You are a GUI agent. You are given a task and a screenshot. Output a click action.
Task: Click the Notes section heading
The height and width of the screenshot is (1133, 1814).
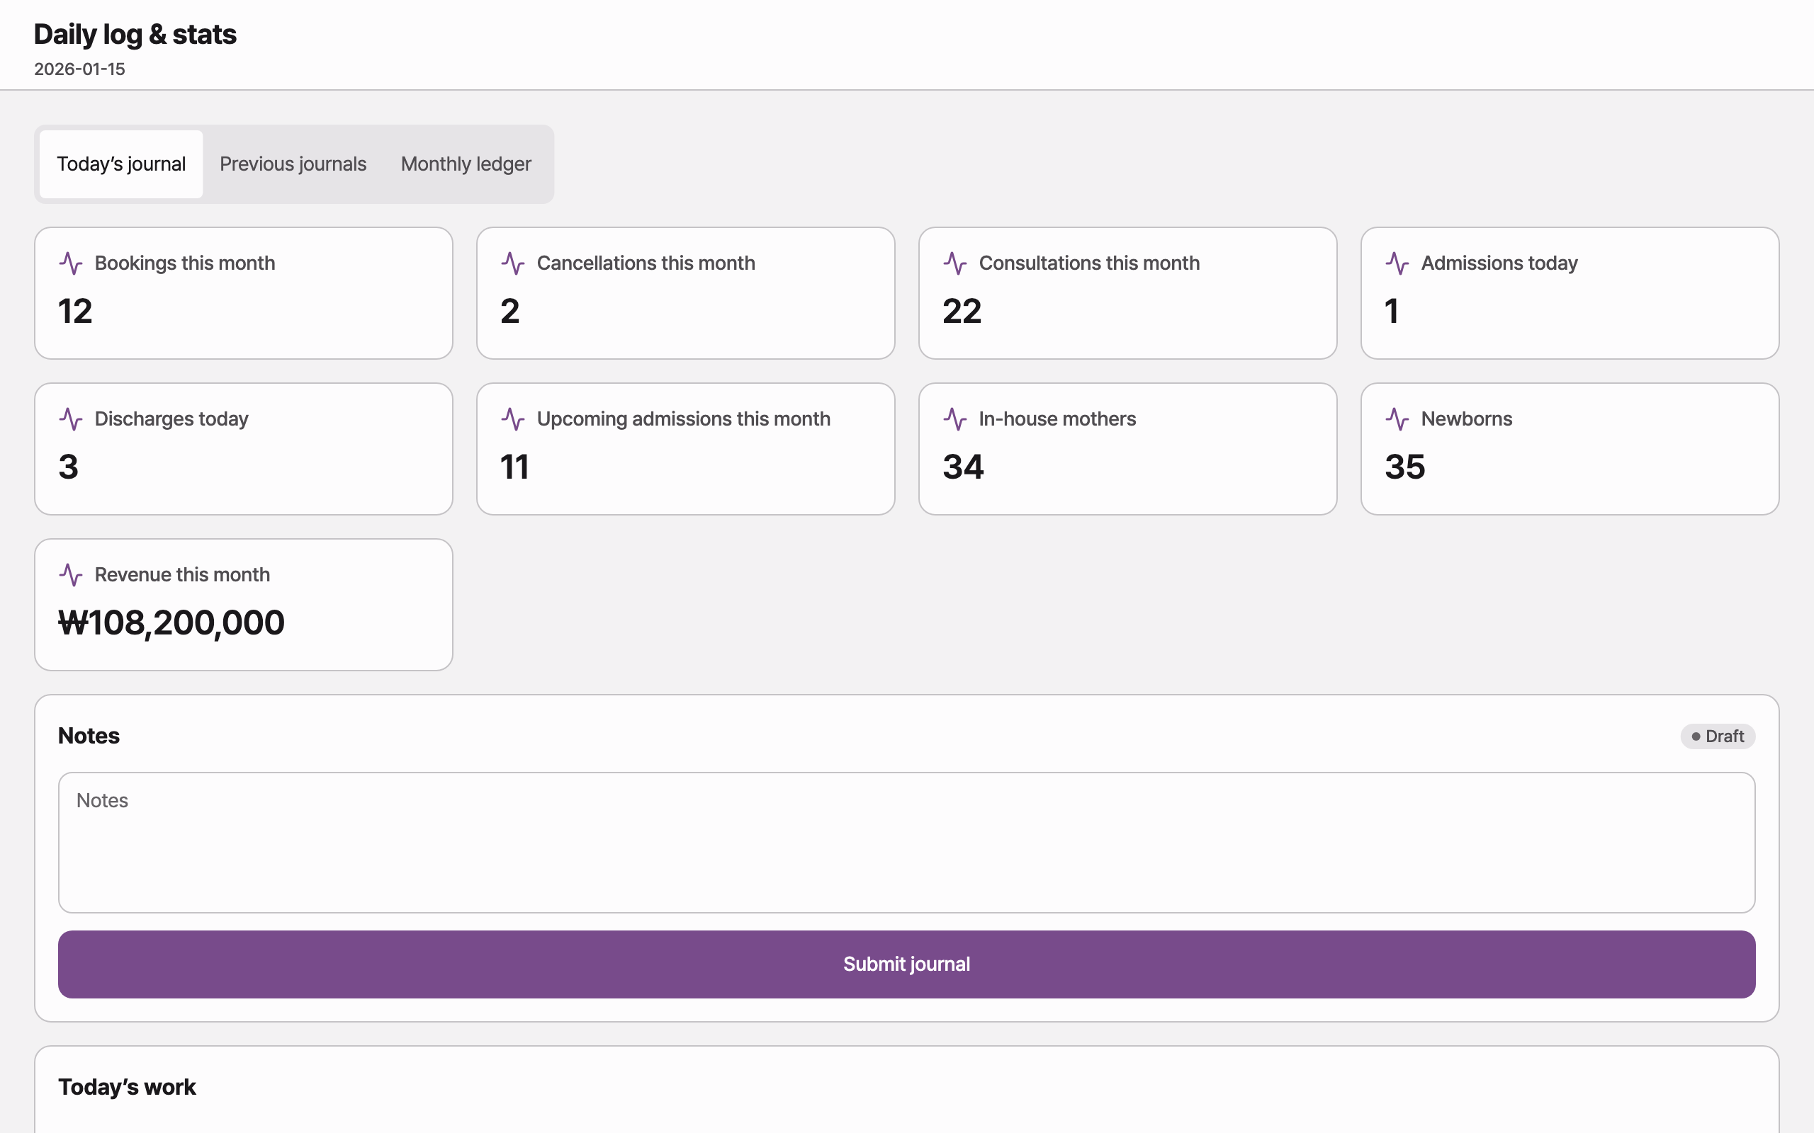[x=89, y=736]
